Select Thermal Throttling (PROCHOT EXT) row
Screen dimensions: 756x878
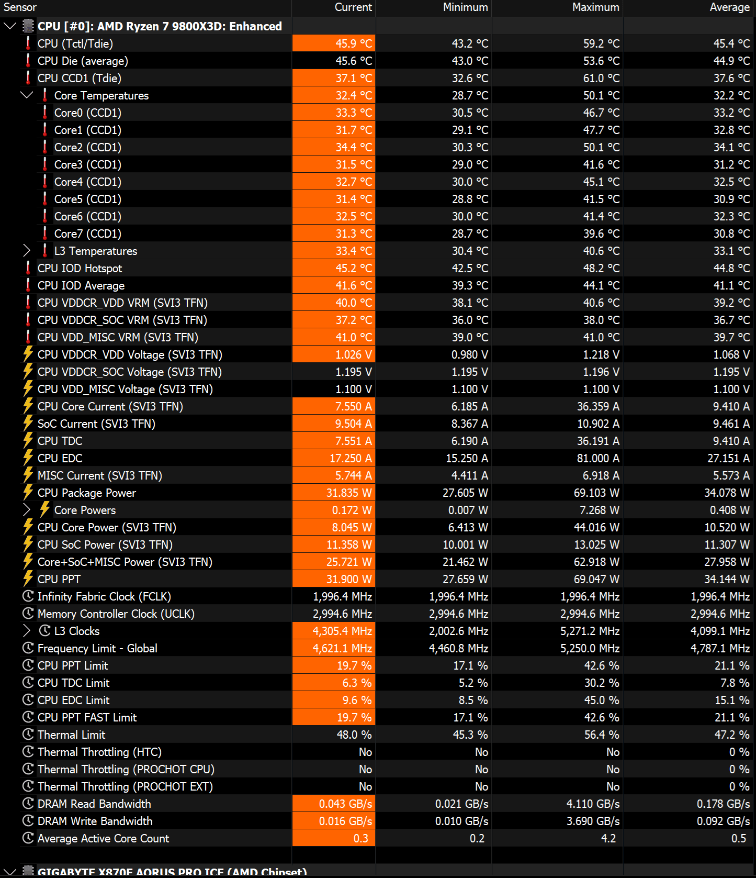378,786
